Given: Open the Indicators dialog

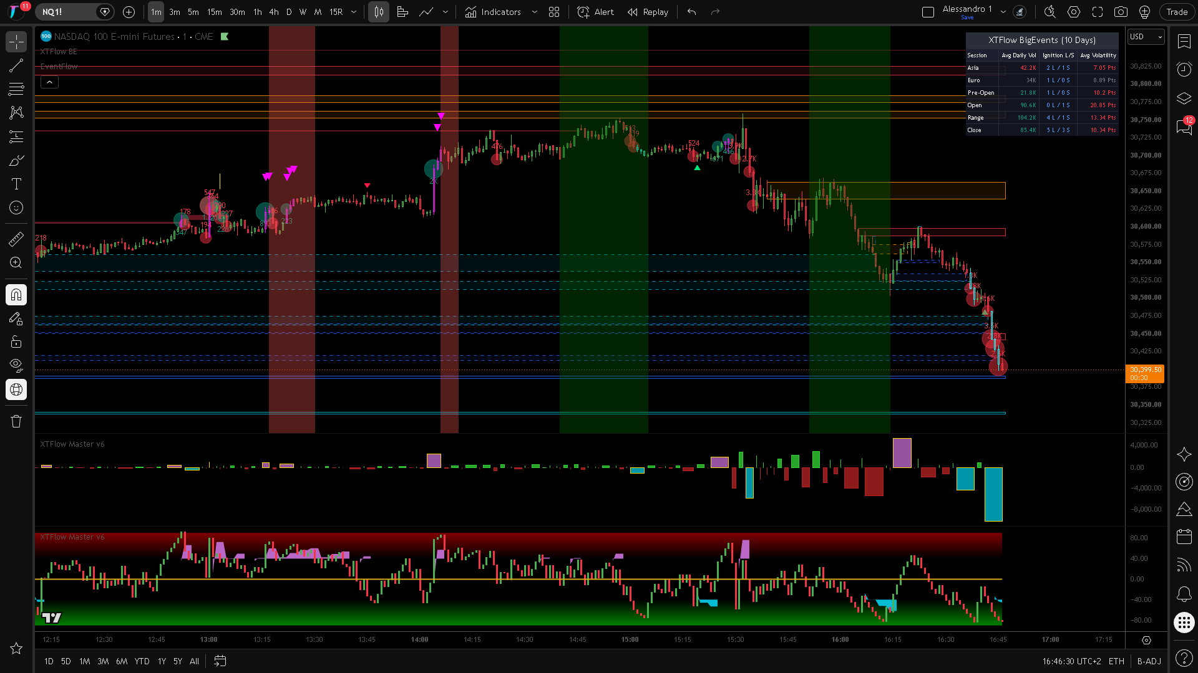Looking at the screenshot, I should pyautogui.click(x=493, y=12).
